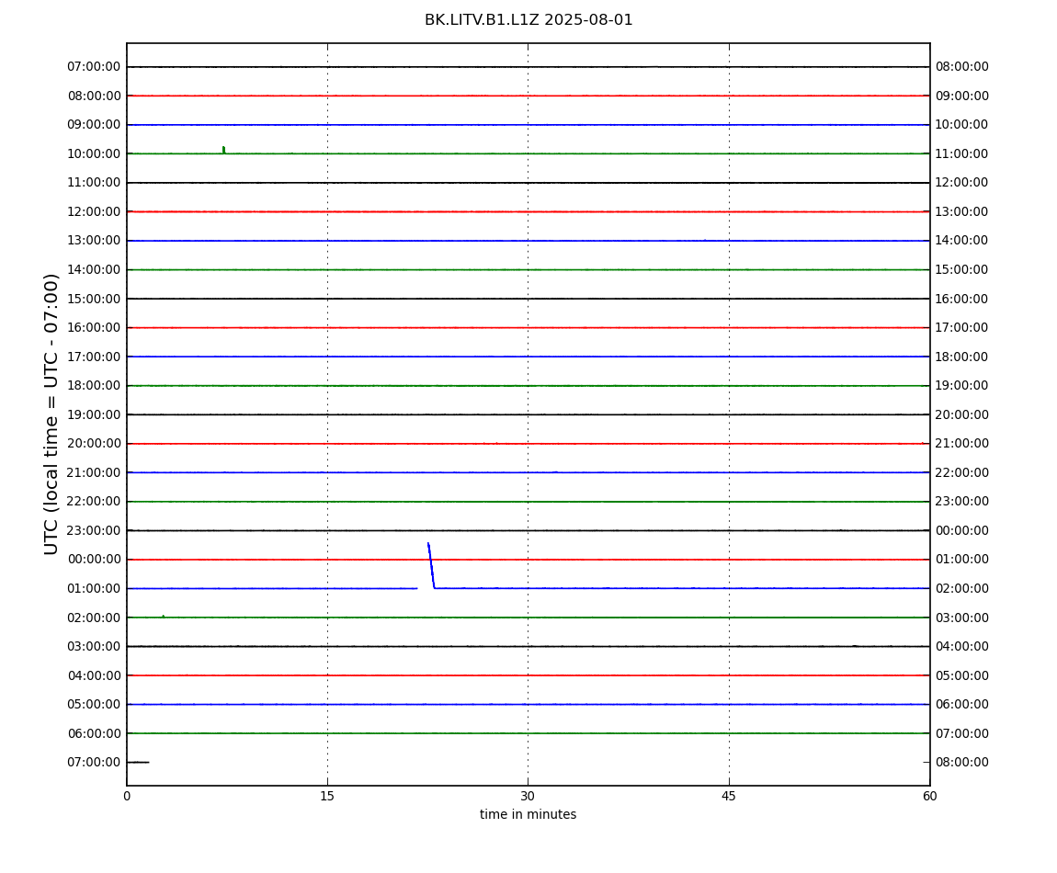This screenshot has height=873, width=1057.
Task: Click the left-axis start time label 20:00:00
Action: coord(95,444)
